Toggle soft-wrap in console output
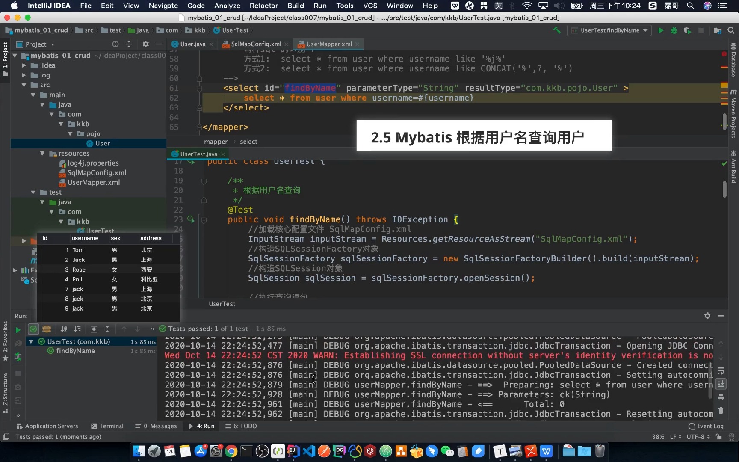Screen dimensions: 739x462 721,370
